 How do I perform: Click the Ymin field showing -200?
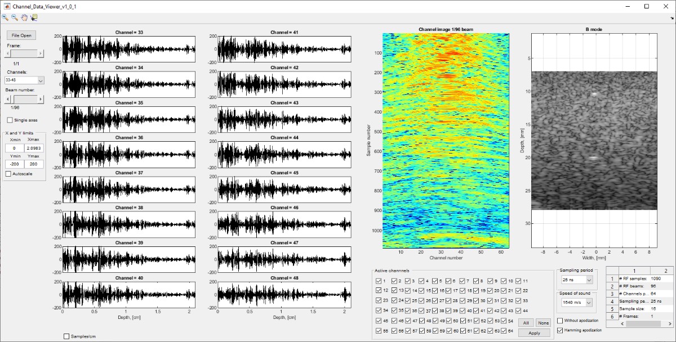click(14, 164)
